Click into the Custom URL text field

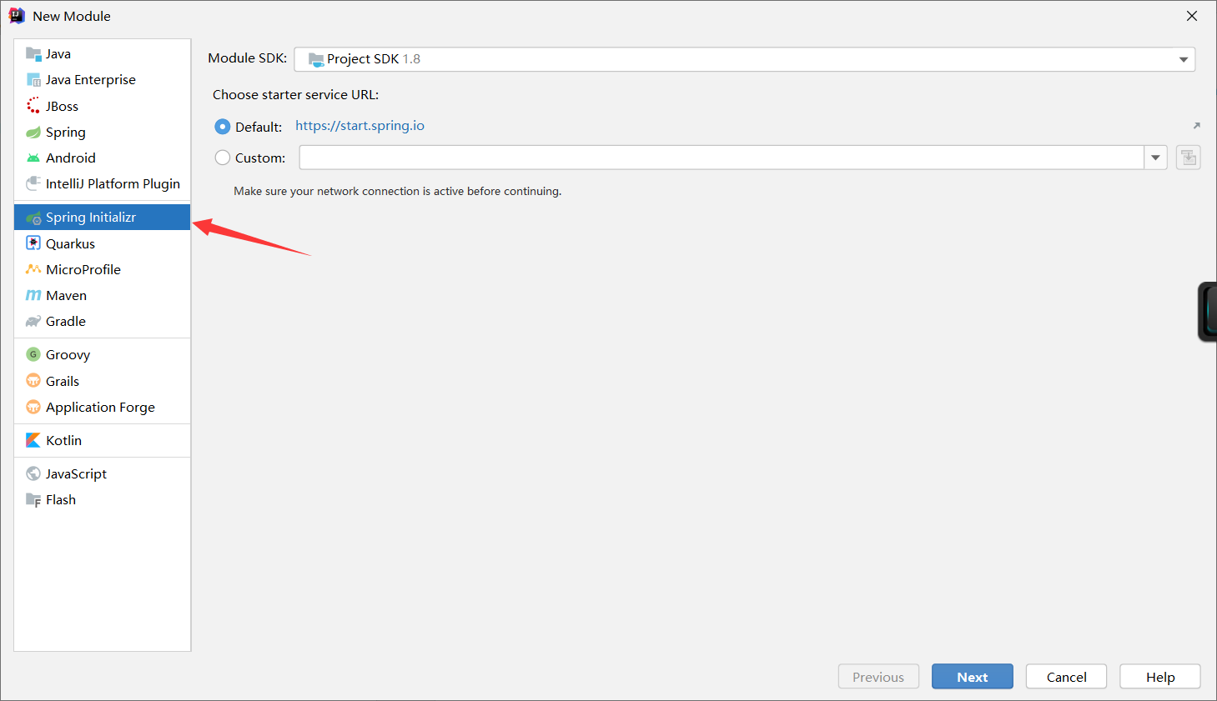(x=722, y=158)
